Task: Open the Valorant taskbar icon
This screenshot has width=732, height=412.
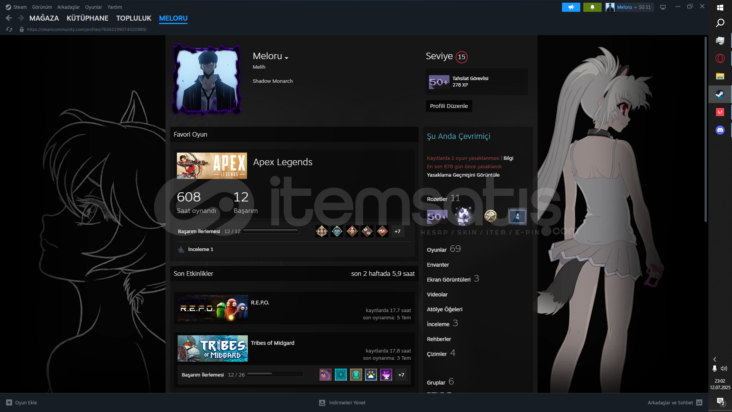Action: point(720,112)
